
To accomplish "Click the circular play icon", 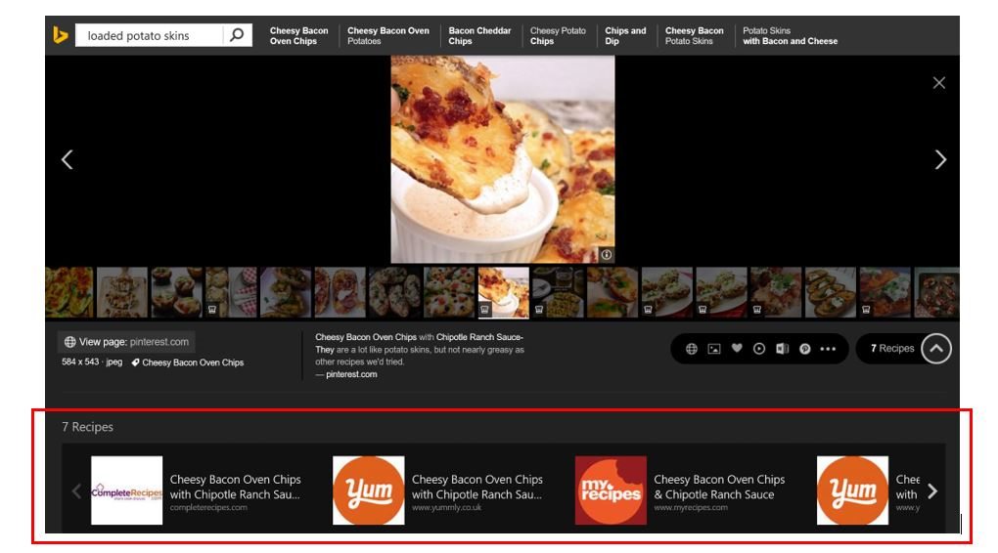I will pyautogui.click(x=759, y=349).
